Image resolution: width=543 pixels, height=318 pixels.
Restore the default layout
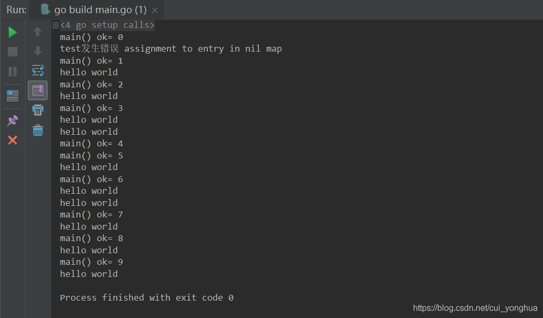pyautogui.click(x=12, y=95)
